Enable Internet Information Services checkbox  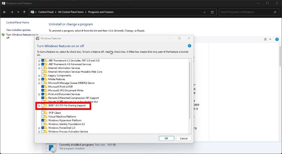point(43,68)
